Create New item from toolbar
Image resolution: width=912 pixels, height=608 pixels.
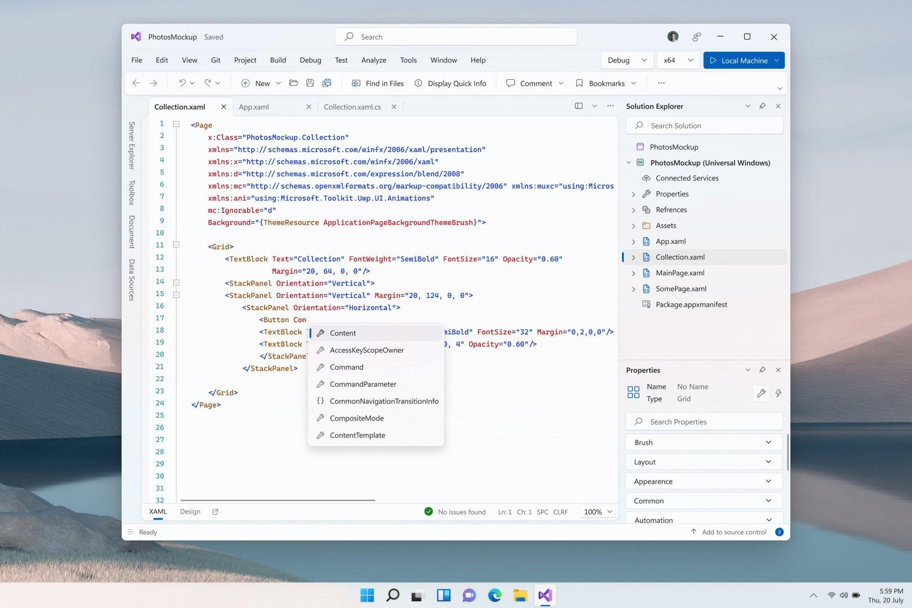(256, 83)
